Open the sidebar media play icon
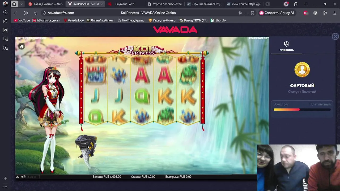The height and width of the screenshot is (191, 340). [x=5, y=48]
